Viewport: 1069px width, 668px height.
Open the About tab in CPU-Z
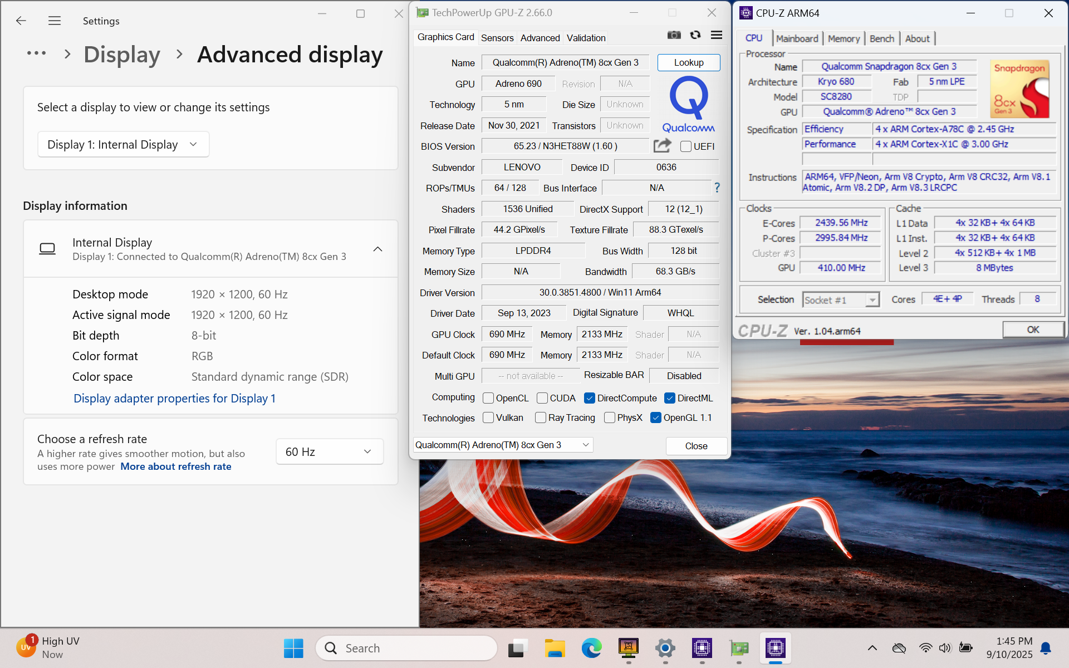coord(917,38)
